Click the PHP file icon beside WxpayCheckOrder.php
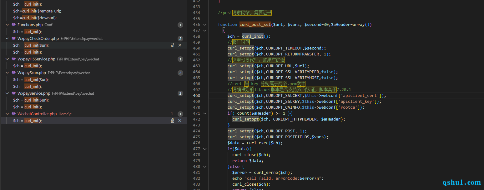 click(14, 38)
